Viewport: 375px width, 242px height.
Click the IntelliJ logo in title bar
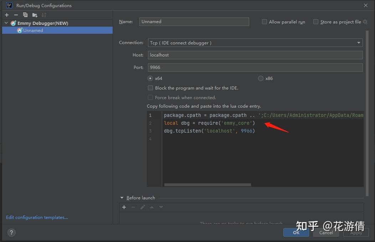click(9, 5)
